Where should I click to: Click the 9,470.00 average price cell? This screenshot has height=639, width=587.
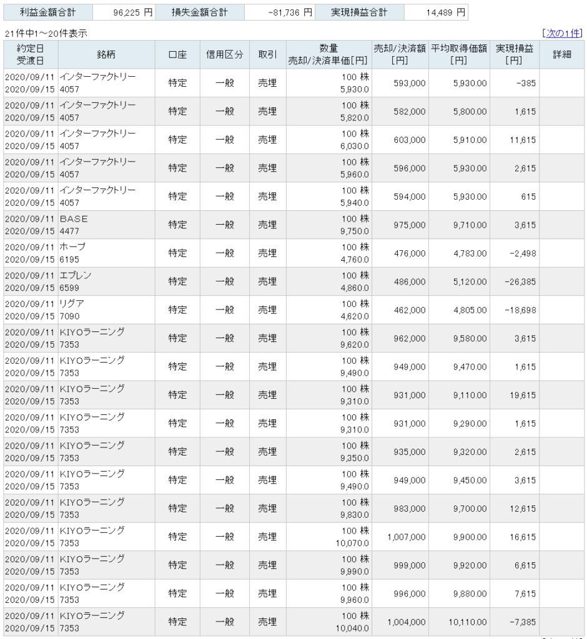coord(459,367)
